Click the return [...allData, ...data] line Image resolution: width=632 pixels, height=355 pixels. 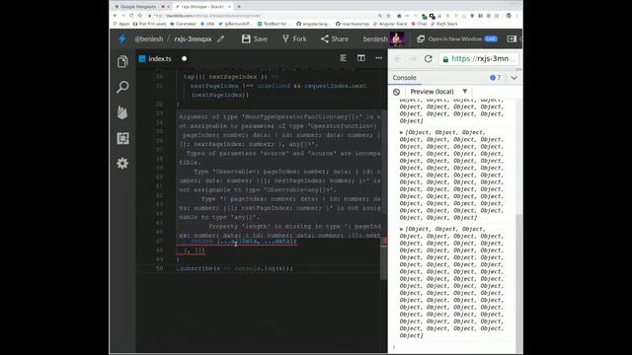click(244, 241)
